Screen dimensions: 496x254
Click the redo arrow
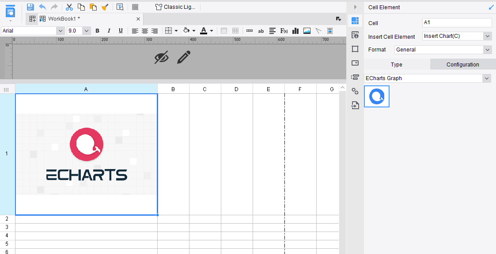coord(54,7)
